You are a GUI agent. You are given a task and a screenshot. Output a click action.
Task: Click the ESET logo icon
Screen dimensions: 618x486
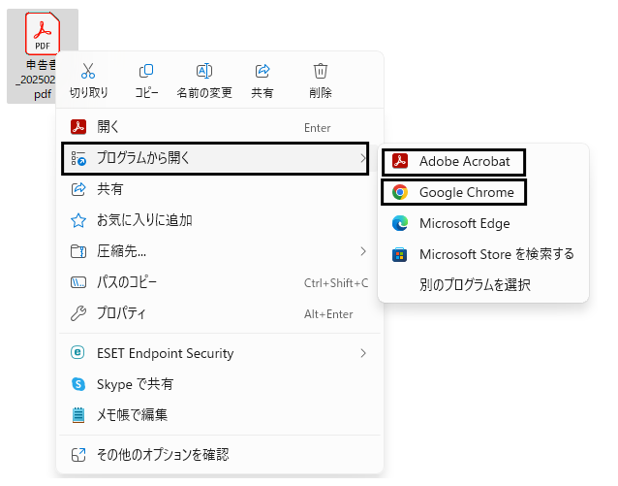(77, 352)
